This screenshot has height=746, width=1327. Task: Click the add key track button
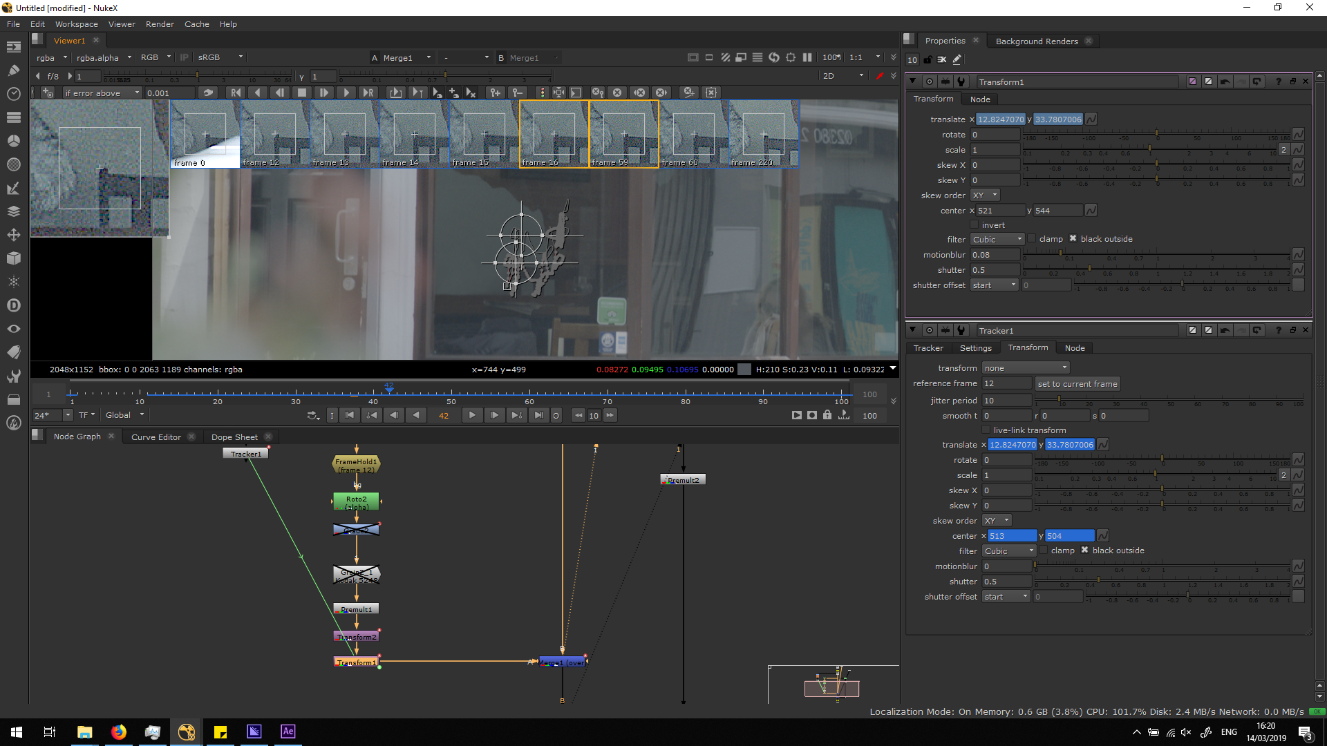click(495, 93)
